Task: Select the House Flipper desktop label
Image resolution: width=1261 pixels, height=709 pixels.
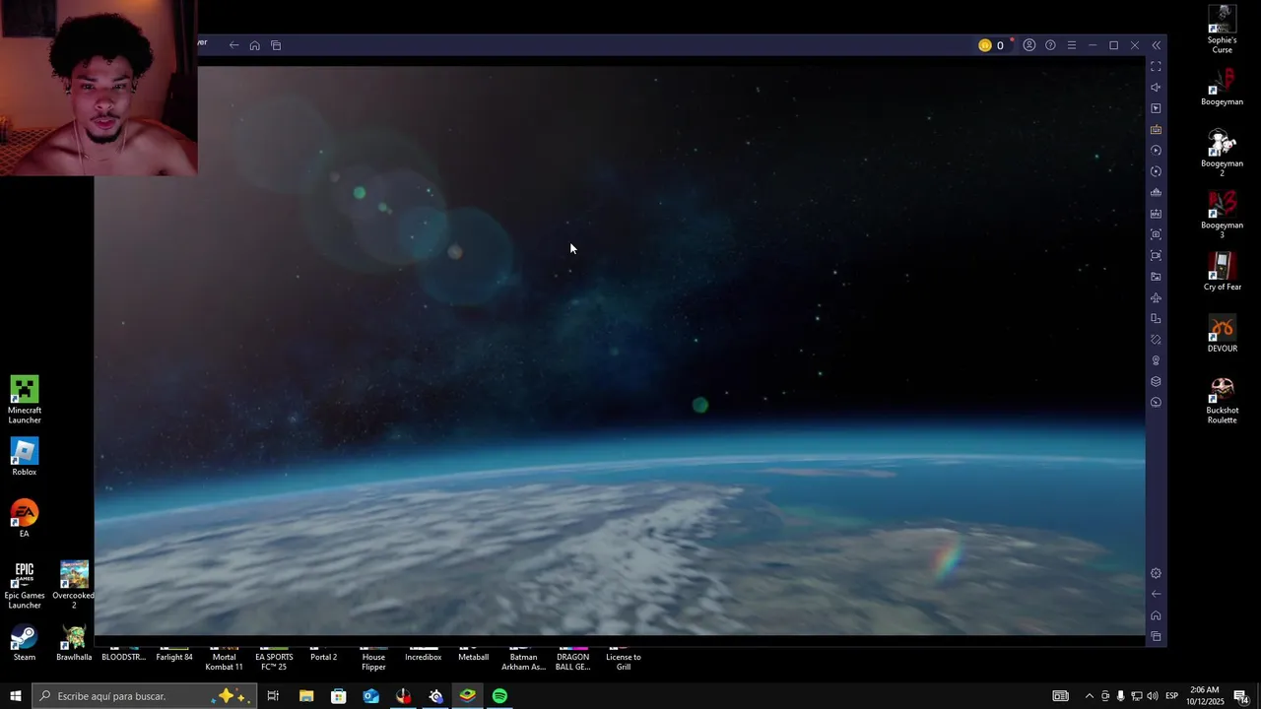Action: [x=373, y=662]
